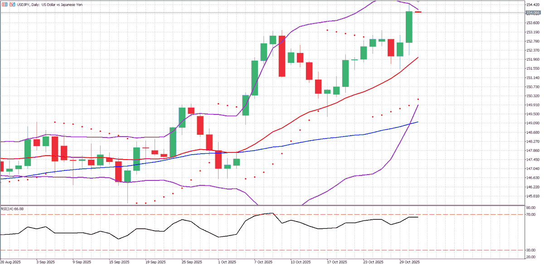Image resolution: width=544 pixels, height=265 pixels.
Task: Click the divider between chart and RSI panel
Action: tap(272, 206)
